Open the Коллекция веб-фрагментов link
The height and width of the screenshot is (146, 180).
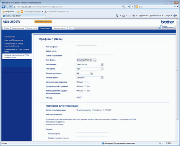[x=56, y=12]
